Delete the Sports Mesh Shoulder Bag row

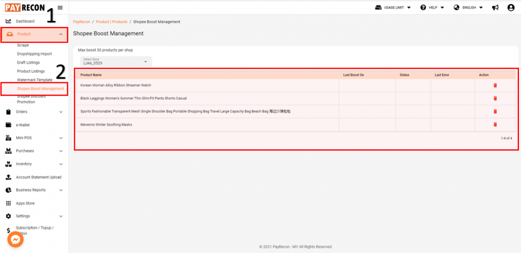tap(495, 111)
